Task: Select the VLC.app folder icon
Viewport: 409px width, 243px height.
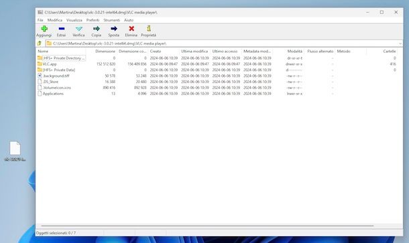Action: (40, 64)
